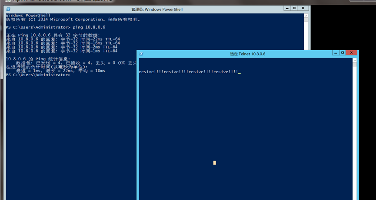
Task: Click the PowerShell window system menu icon
Action: coord(8,9)
